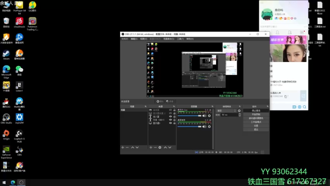The image size is (330, 186).
Task: Open the search icon in the YY window
Action: (304, 107)
